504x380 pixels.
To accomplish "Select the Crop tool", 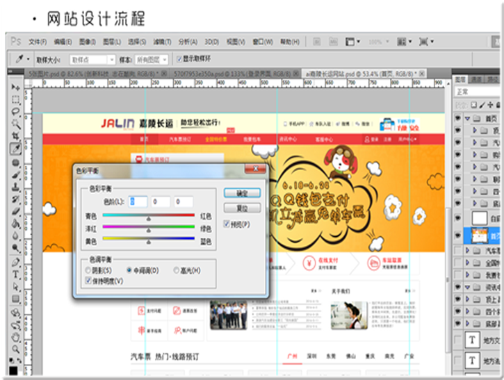I will coord(15,137).
